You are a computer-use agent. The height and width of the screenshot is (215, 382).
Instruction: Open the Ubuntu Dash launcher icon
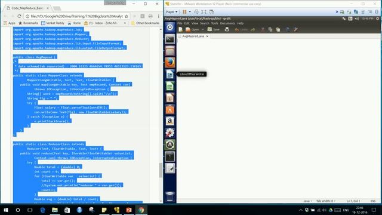170,27
